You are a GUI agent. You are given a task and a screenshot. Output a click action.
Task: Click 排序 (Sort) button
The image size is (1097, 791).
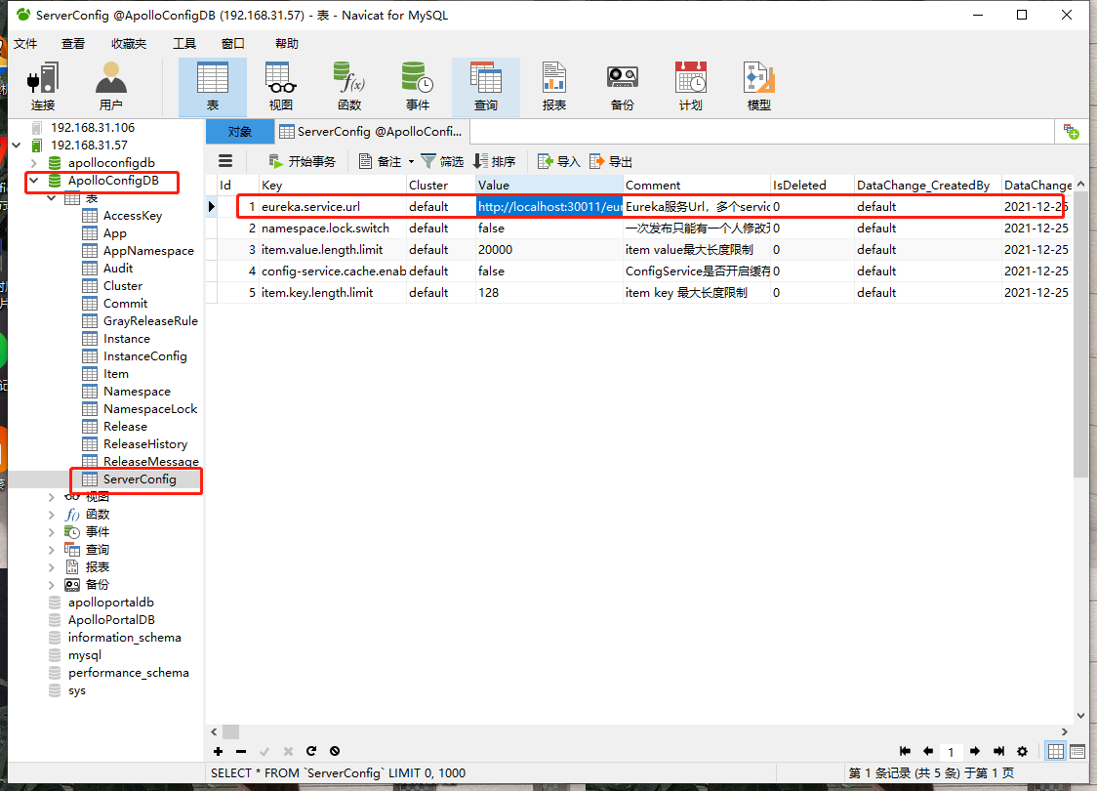pyautogui.click(x=495, y=162)
